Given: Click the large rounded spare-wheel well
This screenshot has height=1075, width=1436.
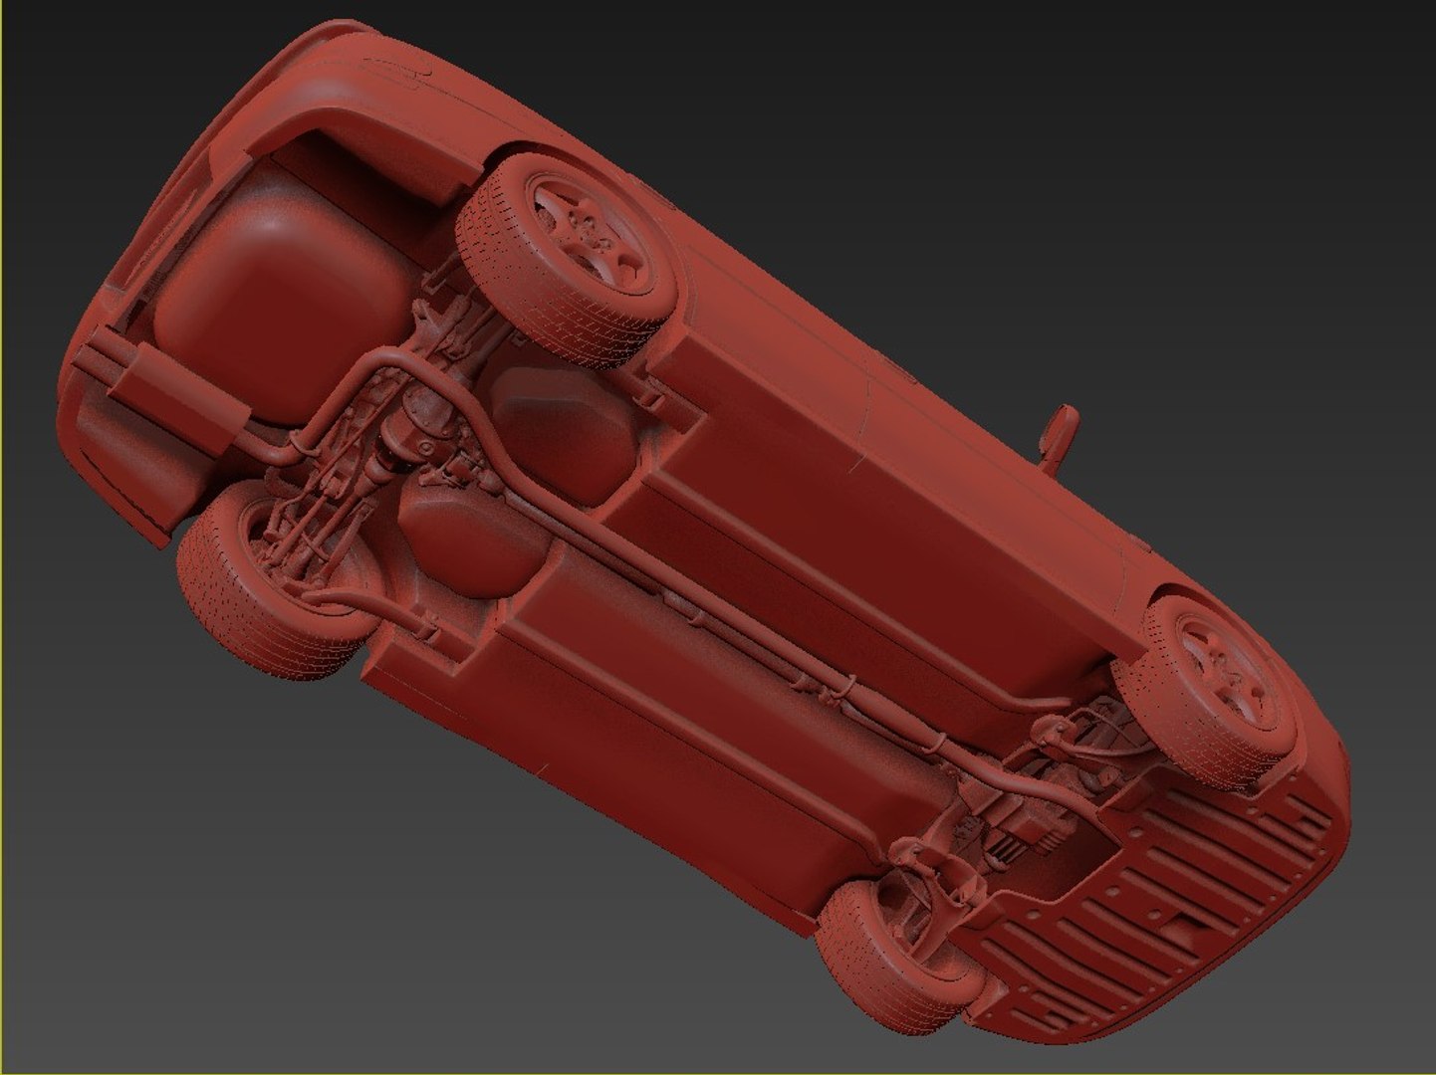Looking at the screenshot, I should [x=284, y=299].
